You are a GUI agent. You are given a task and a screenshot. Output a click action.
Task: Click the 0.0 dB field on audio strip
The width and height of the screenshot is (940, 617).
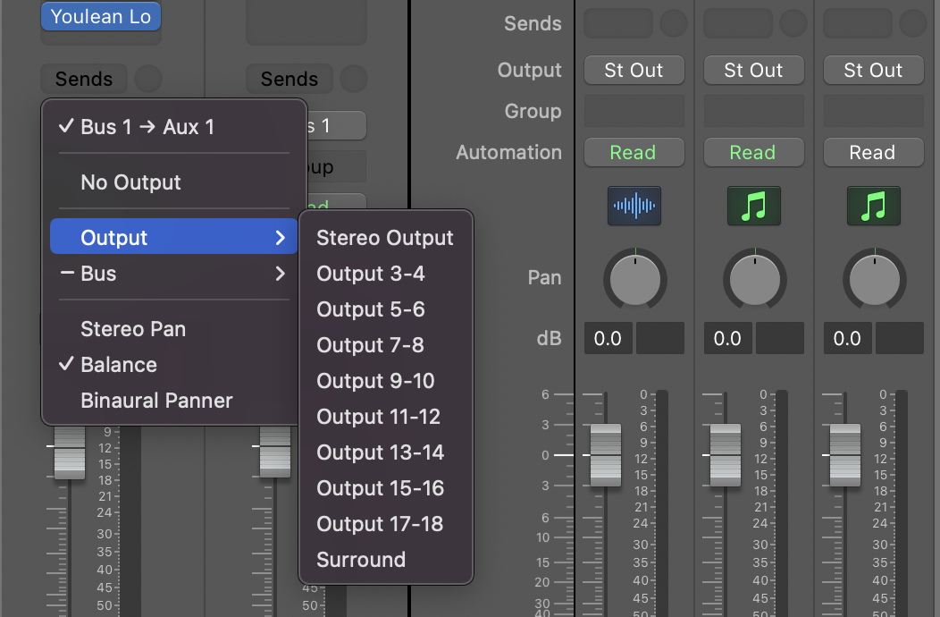pyautogui.click(x=608, y=338)
